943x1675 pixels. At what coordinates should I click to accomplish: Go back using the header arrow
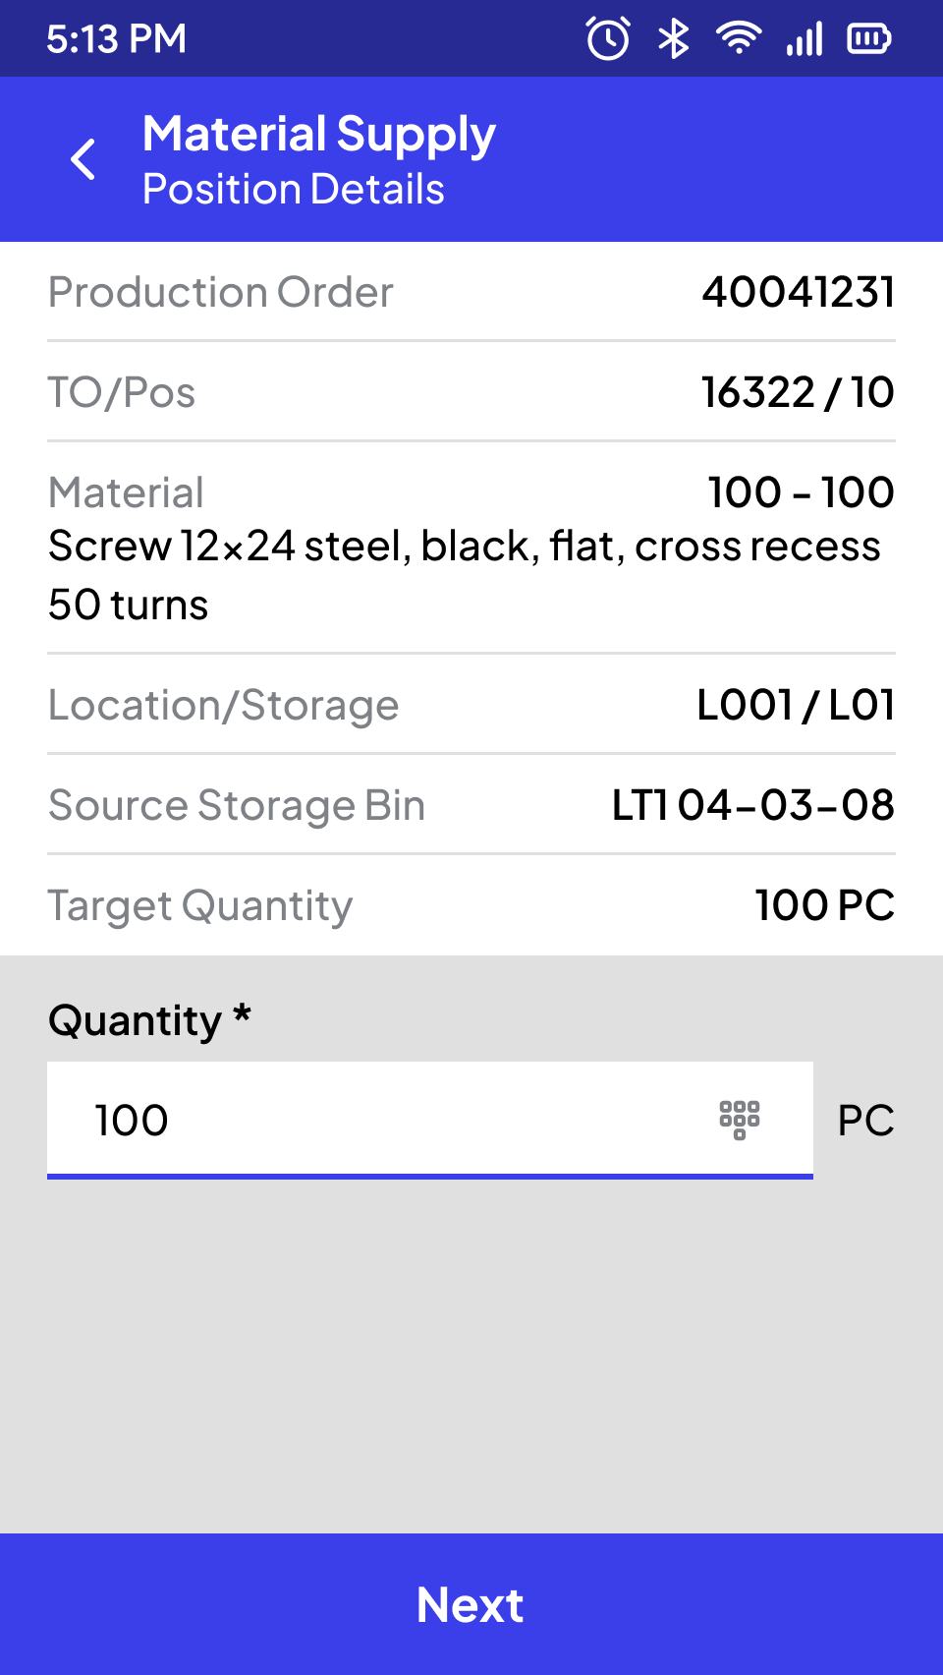(x=83, y=159)
